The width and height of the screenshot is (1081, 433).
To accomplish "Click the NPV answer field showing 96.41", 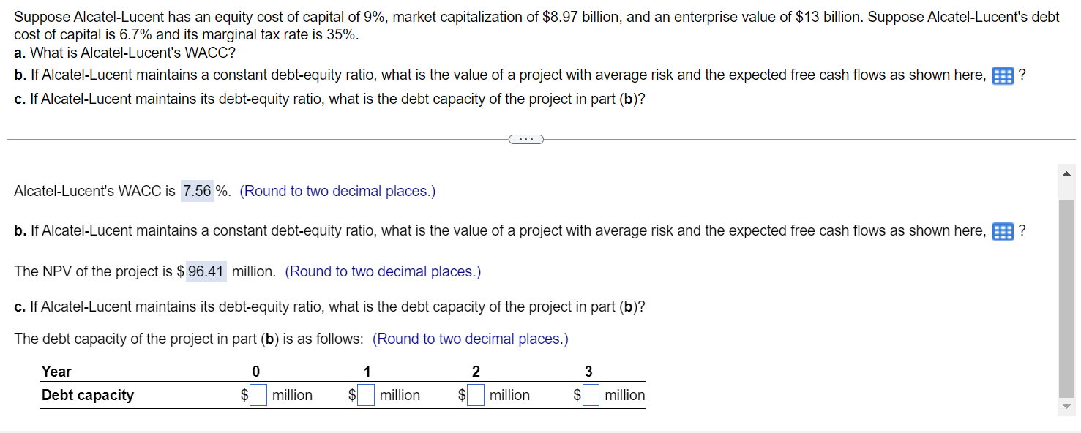I will tap(206, 272).
